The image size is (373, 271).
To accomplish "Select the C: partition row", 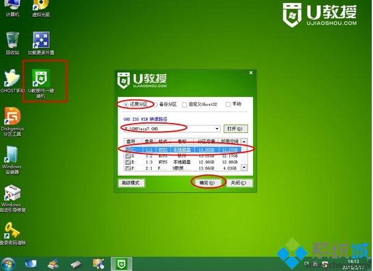I will [x=183, y=149].
